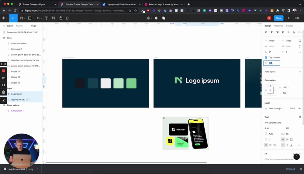This screenshot has width=304, height=174.
Task: Select the Move tool in toolbar
Action: point(12,18)
